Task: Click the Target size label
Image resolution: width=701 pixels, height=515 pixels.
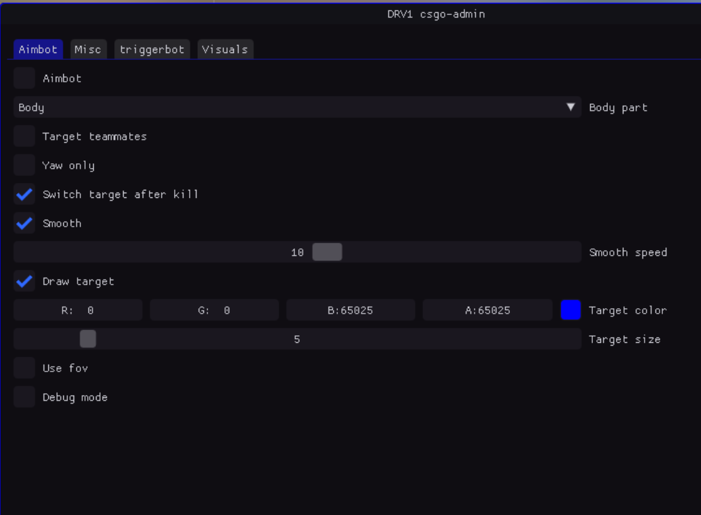Action: (625, 339)
